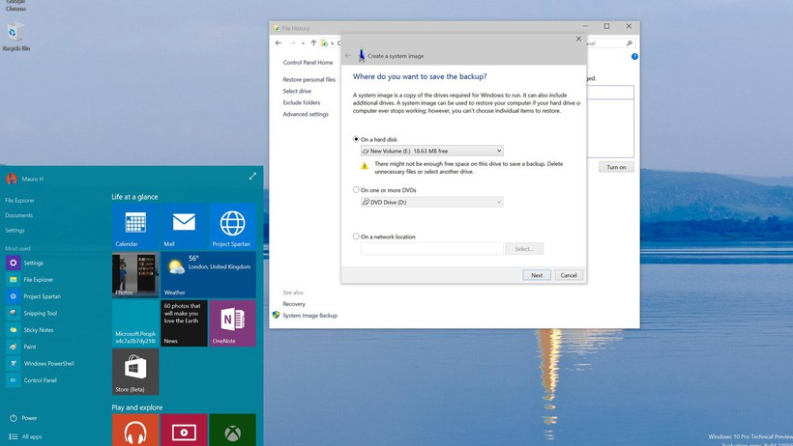
Task: Open the Snipping Tool
Action: pos(40,313)
